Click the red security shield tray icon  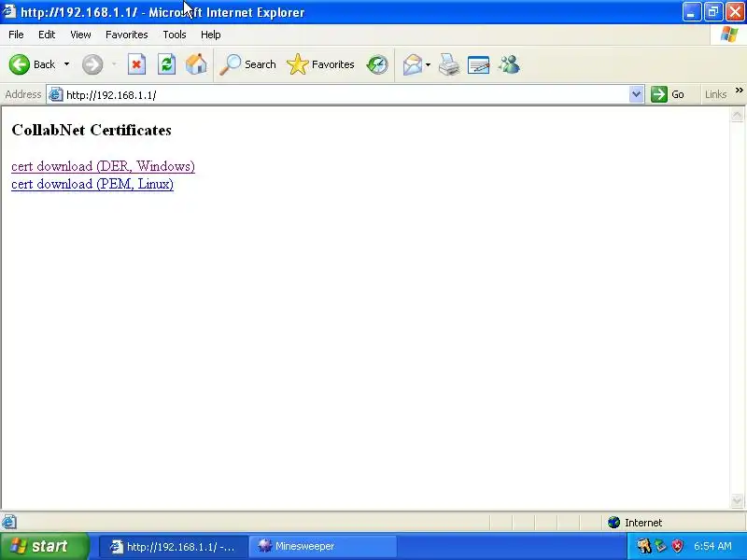coord(678,546)
